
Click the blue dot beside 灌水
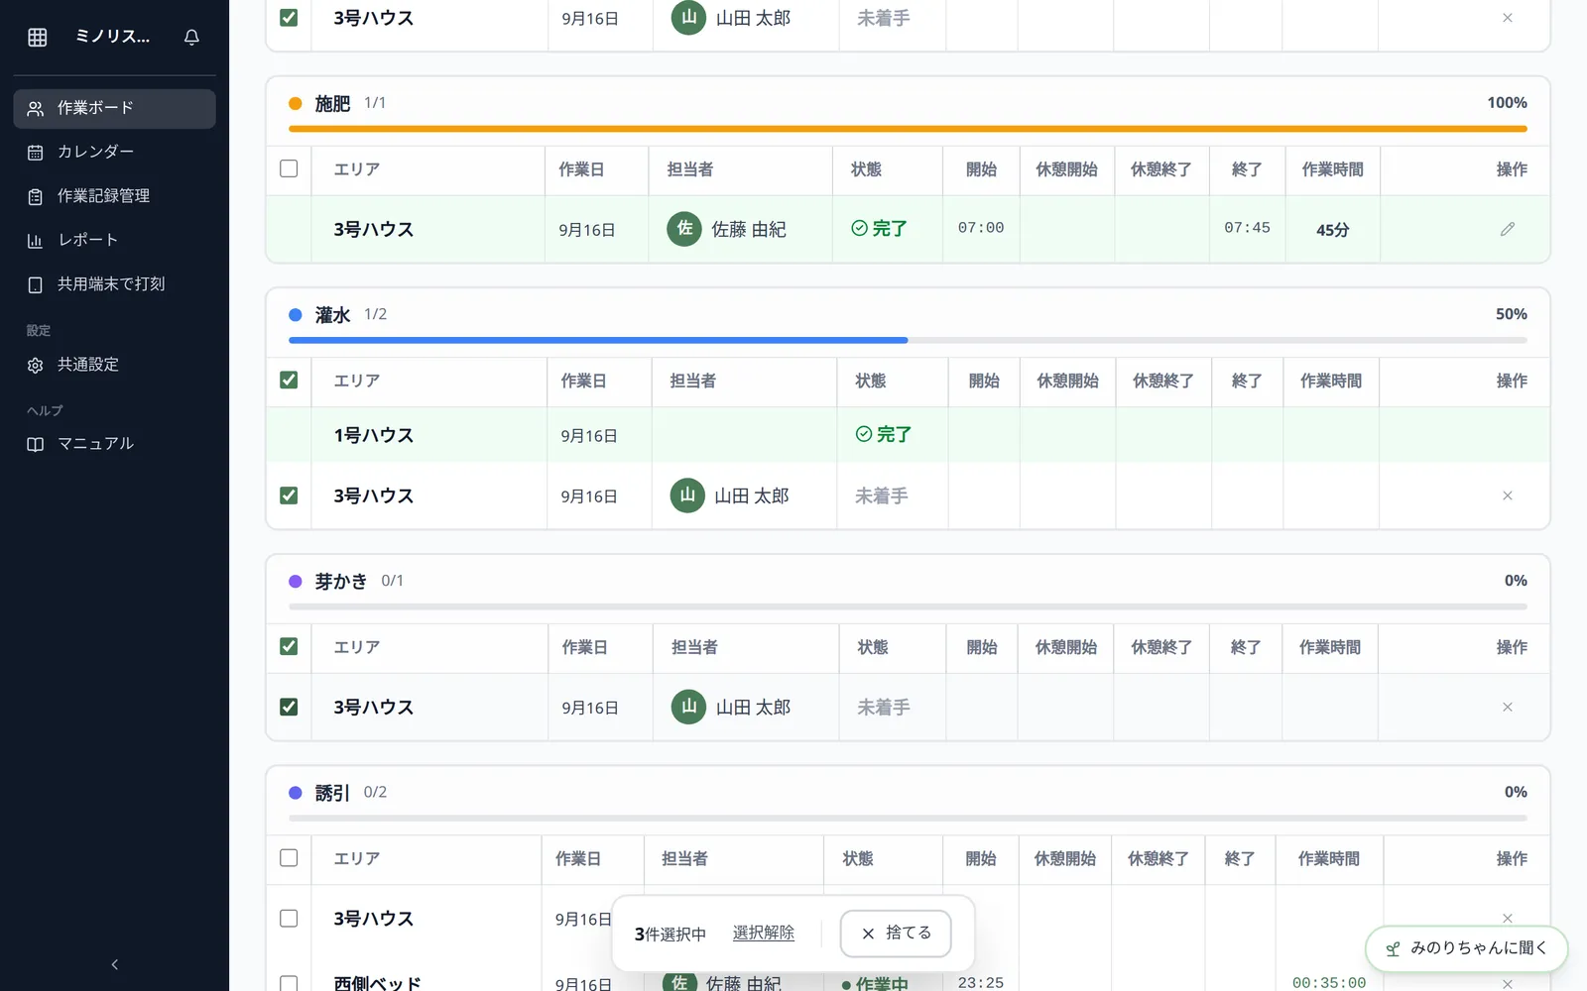point(295,315)
